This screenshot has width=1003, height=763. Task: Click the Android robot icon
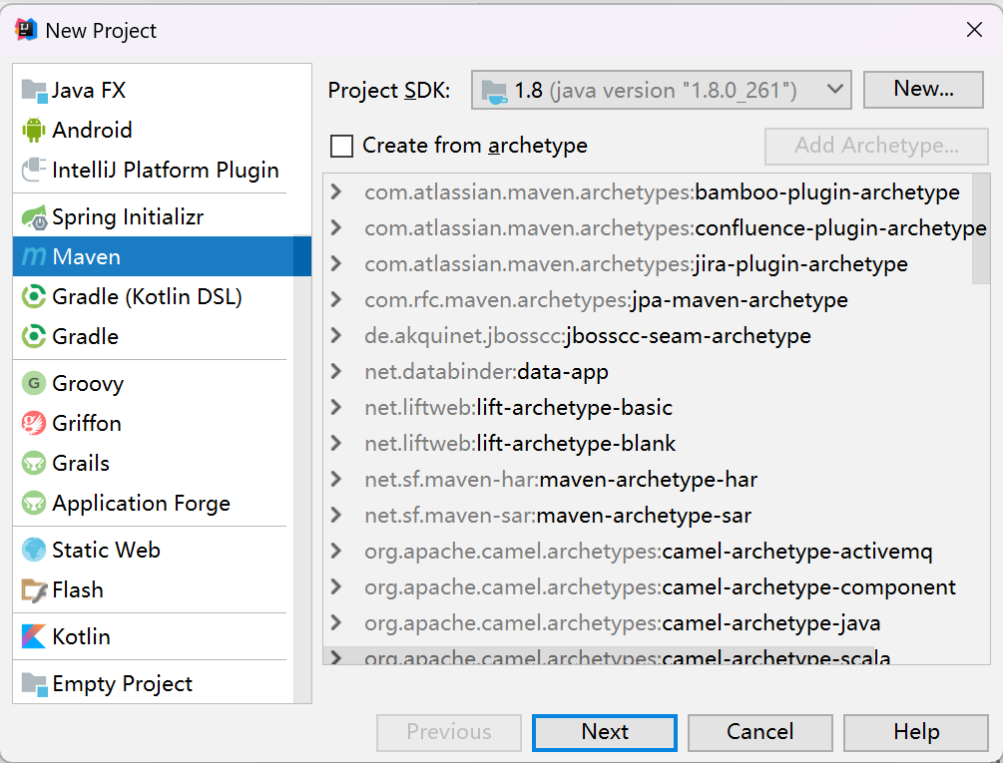point(34,131)
